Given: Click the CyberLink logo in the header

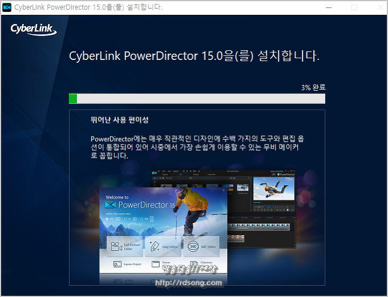Looking at the screenshot, I should coord(34,30).
